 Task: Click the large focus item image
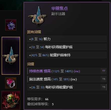38,16
